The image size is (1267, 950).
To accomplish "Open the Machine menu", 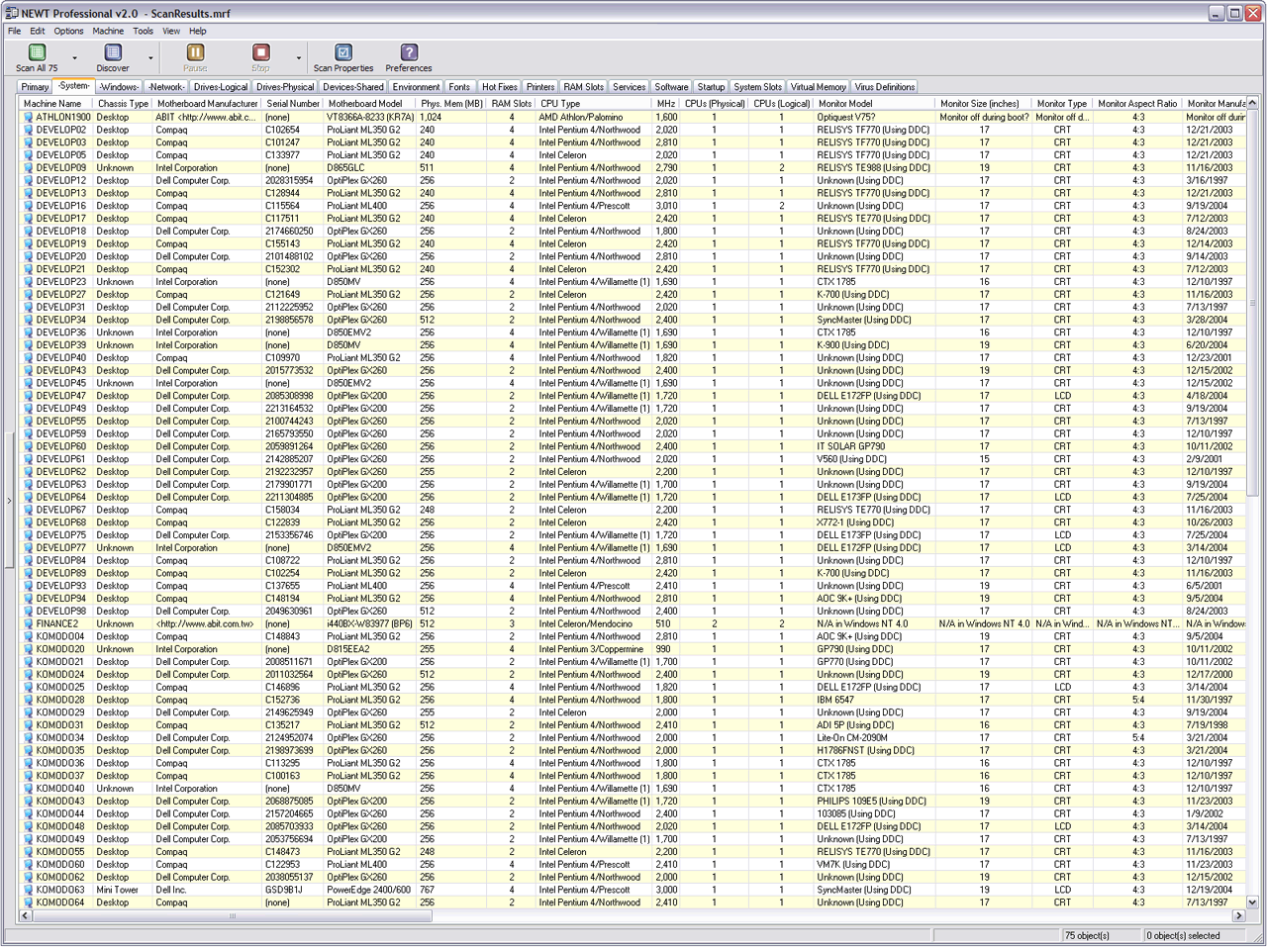I will click(x=108, y=31).
